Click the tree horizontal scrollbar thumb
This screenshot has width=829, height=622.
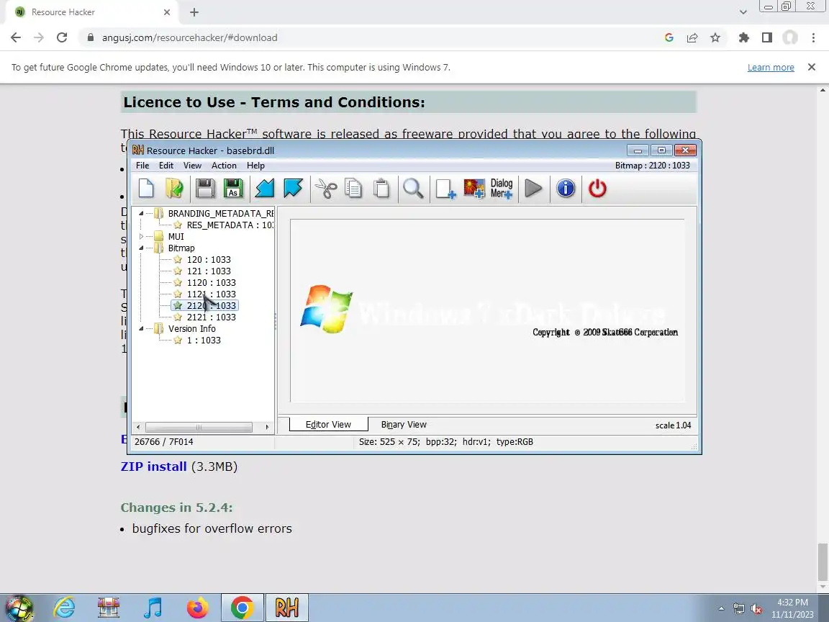coord(199,427)
